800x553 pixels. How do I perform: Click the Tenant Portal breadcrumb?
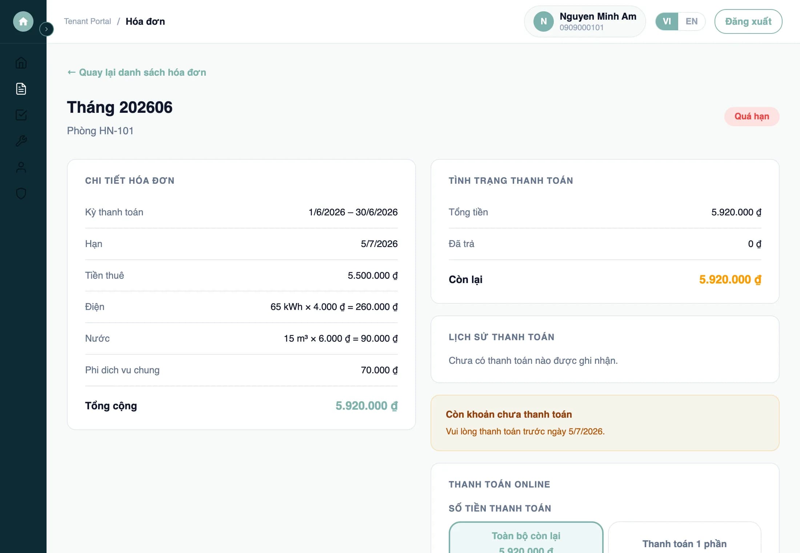click(x=87, y=21)
